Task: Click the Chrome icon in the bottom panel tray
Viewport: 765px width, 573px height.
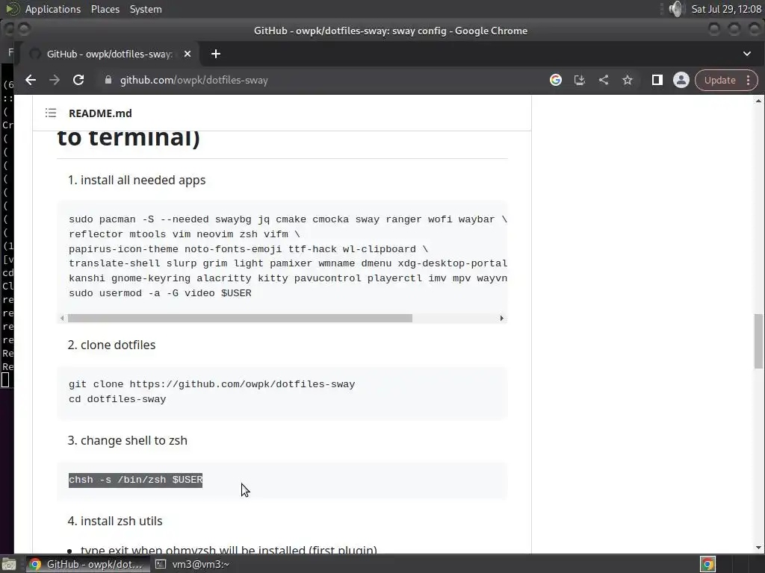Action: [x=708, y=564]
